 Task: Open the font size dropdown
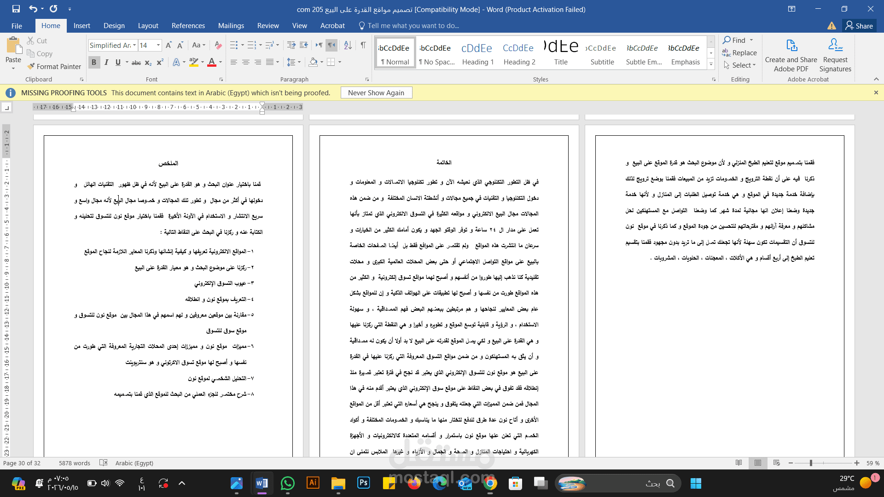tap(158, 45)
